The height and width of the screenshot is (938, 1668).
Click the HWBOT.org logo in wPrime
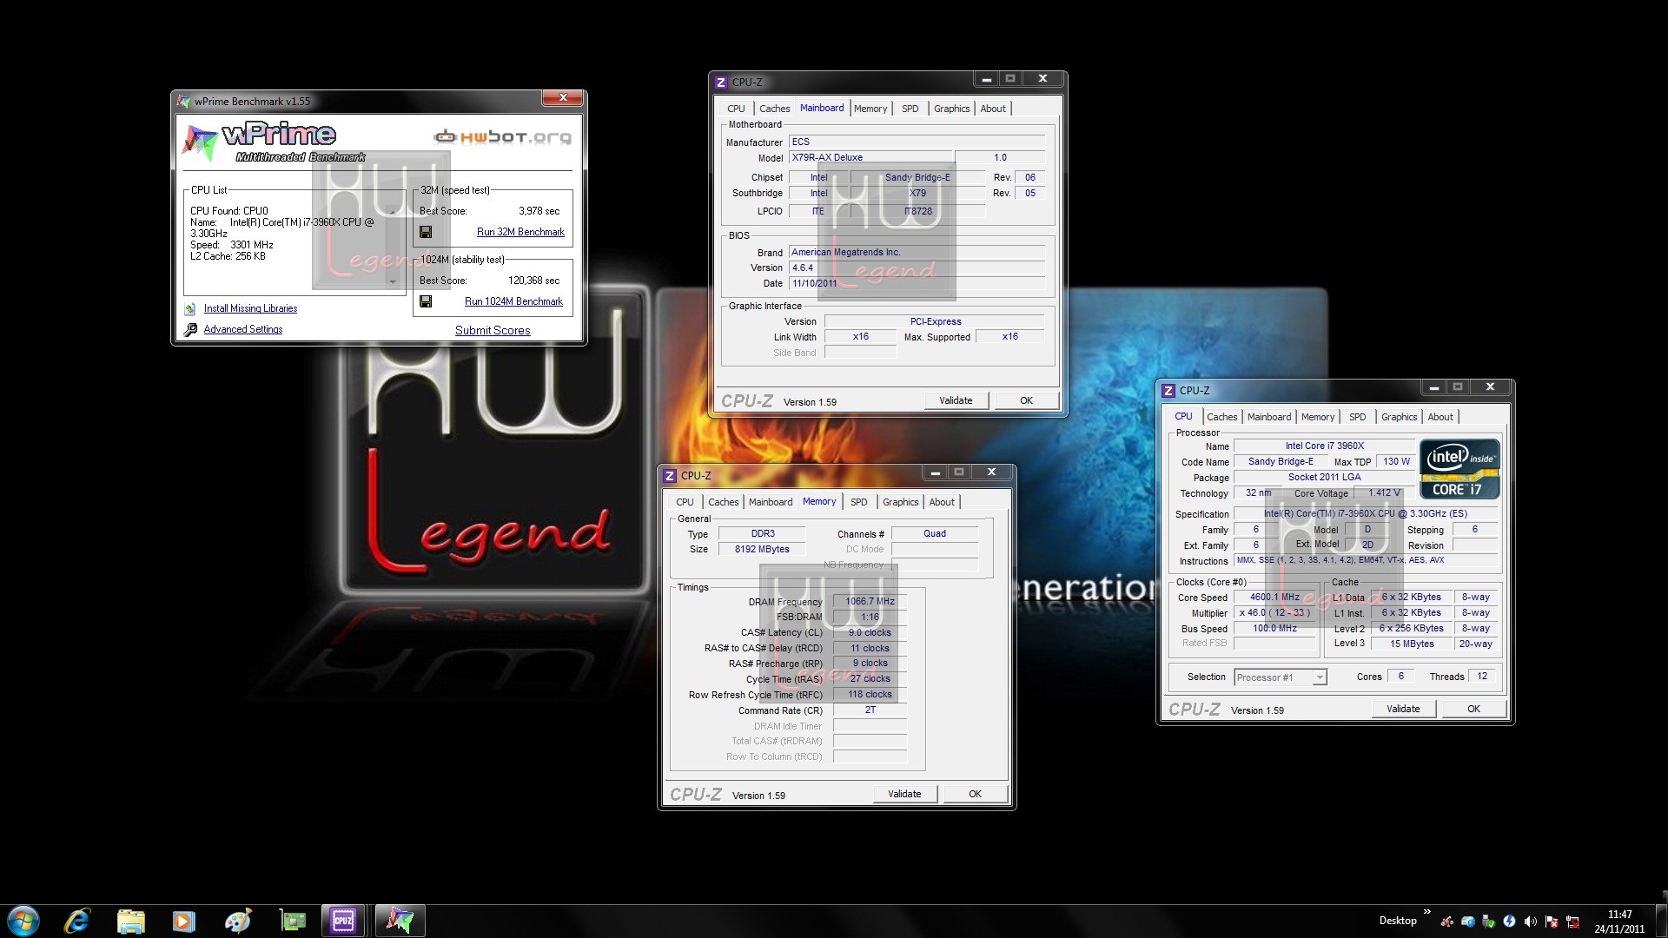tap(502, 136)
